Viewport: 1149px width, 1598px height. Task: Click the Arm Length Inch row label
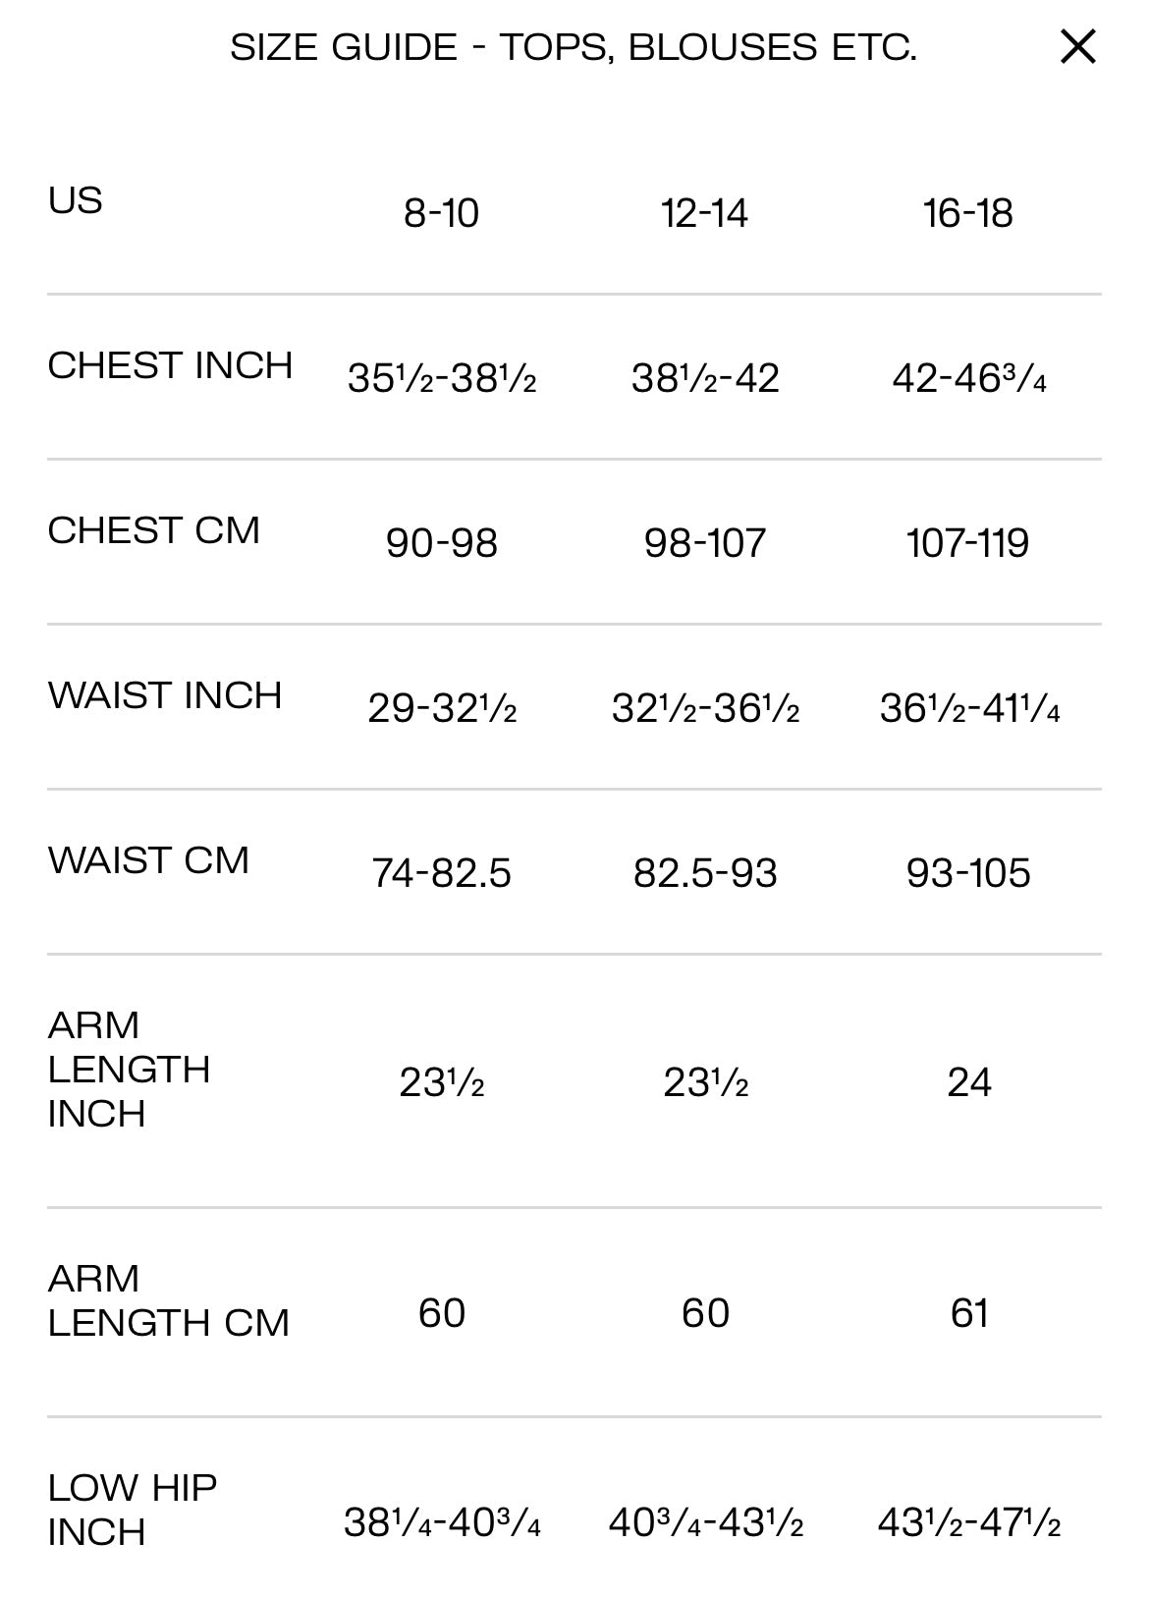click(129, 1069)
